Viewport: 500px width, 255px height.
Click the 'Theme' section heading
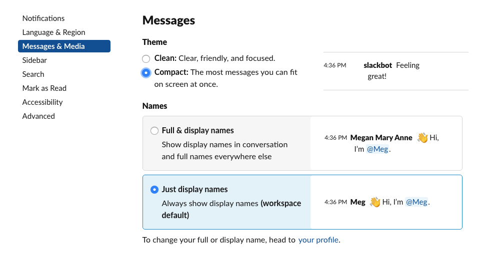(x=154, y=42)
